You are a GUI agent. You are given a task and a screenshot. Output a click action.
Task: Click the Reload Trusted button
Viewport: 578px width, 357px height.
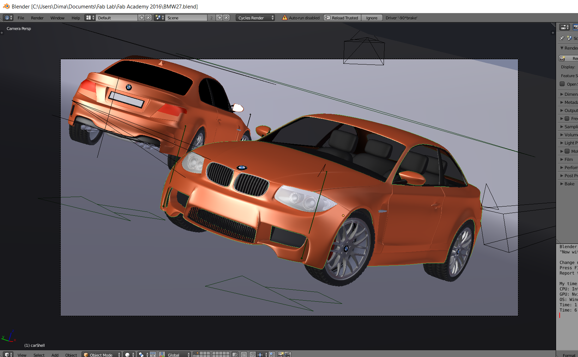342,18
